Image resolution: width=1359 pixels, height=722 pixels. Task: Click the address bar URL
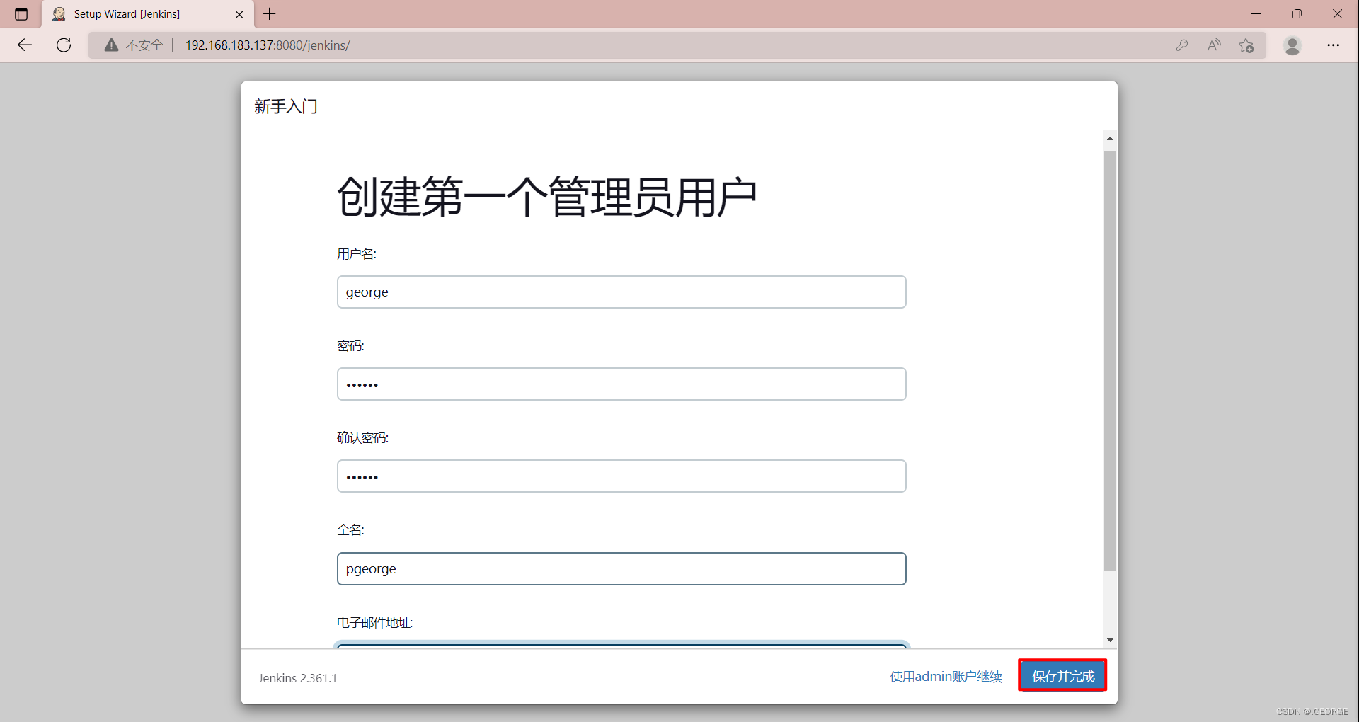point(268,45)
